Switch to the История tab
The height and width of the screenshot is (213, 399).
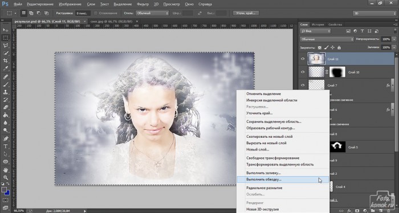click(318, 24)
